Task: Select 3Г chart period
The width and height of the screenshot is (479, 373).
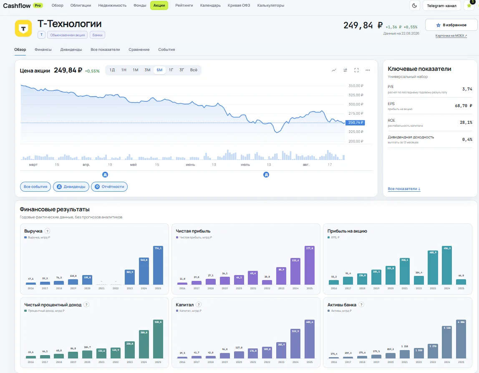Action: 182,70
